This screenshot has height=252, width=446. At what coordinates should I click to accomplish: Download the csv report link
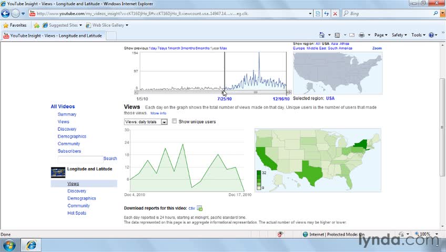tap(192, 208)
